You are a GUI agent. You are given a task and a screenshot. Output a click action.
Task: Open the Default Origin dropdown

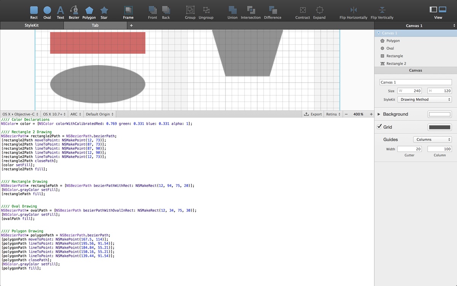click(x=99, y=114)
